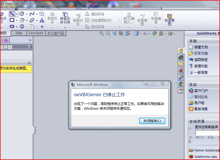
Task: Expand the Ellipse tool dropdown arrow
Action: pyautogui.click(x=37, y=20)
